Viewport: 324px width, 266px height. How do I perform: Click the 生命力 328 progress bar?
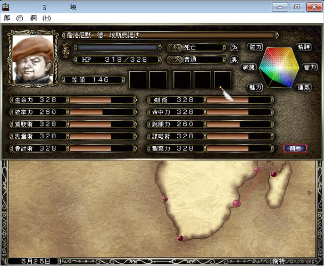tap(101, 100)
